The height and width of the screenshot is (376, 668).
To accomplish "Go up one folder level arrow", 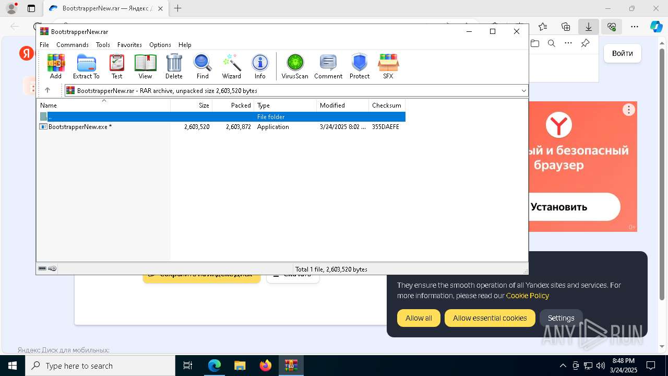I will pyautogui.click(x=47, y=90).
